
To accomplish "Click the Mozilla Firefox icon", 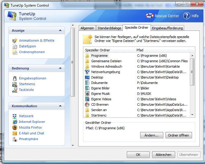I will [x=15, y=127].
